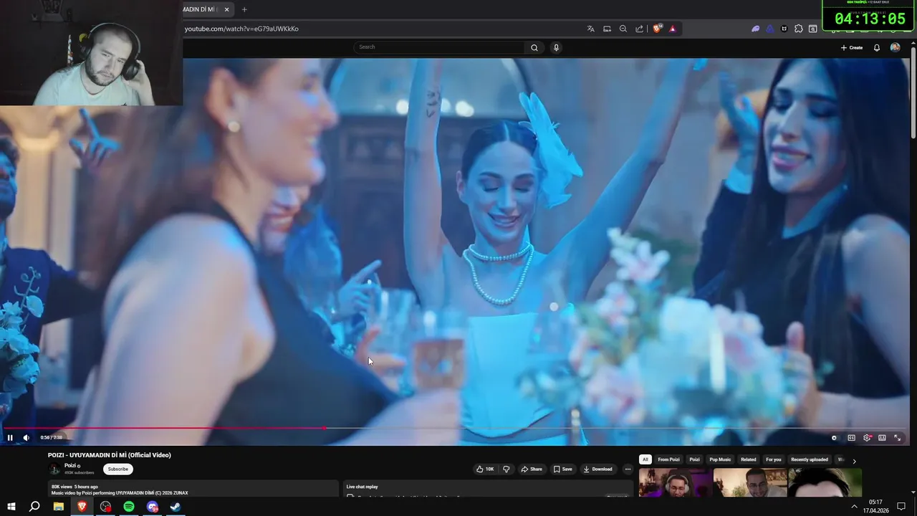Click the Share button under the video
This screenshot has height=516, width=917.
click(532, 469)
